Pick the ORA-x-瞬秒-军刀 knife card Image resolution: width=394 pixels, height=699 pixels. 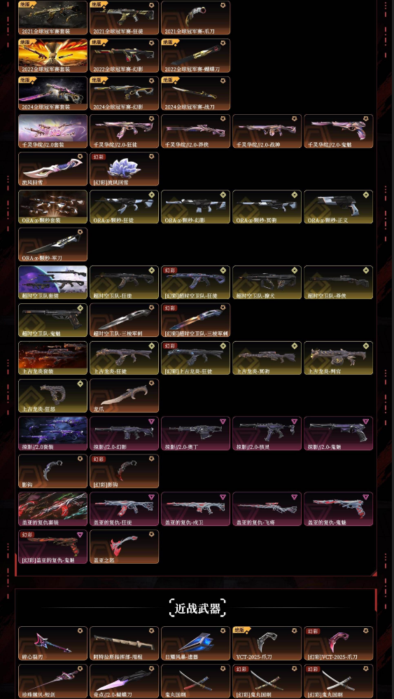[53, 244]
